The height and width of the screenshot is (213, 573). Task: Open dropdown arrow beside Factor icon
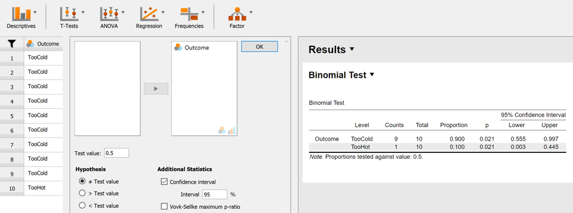pyautogui.click(x=251, y=12)
